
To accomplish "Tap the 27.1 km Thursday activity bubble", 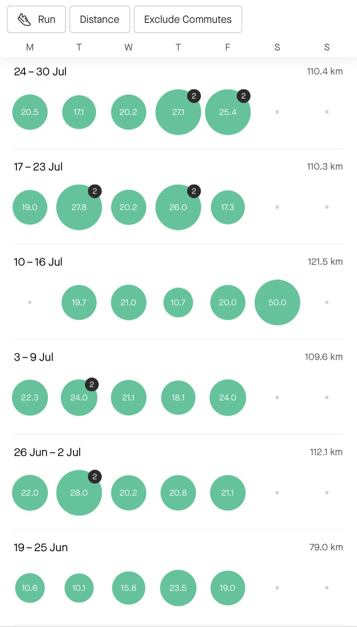I will click(178, 112).
